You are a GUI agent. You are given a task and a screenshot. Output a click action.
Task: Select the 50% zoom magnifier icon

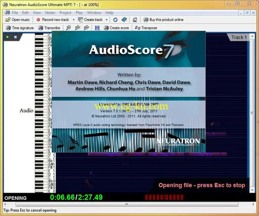(x=69, y=28)
